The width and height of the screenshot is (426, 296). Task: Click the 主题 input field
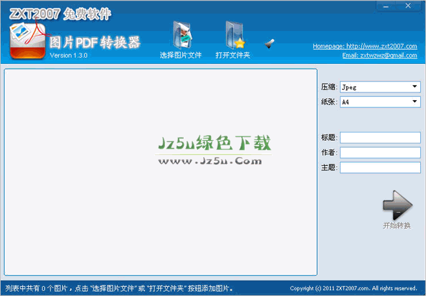(380, 167)
